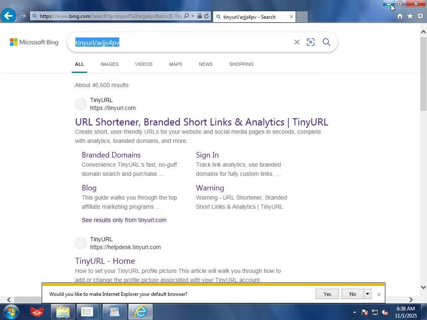Open the Windows Start menu orb
The image size is (427, 320).
coord(11,312)
